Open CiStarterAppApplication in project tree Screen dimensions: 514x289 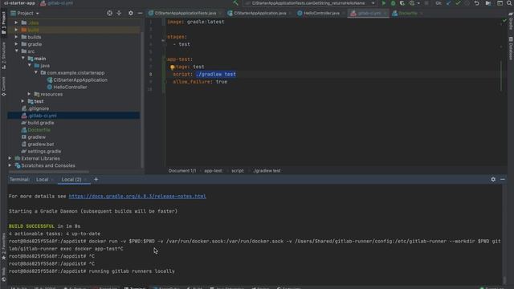[80, 80]
